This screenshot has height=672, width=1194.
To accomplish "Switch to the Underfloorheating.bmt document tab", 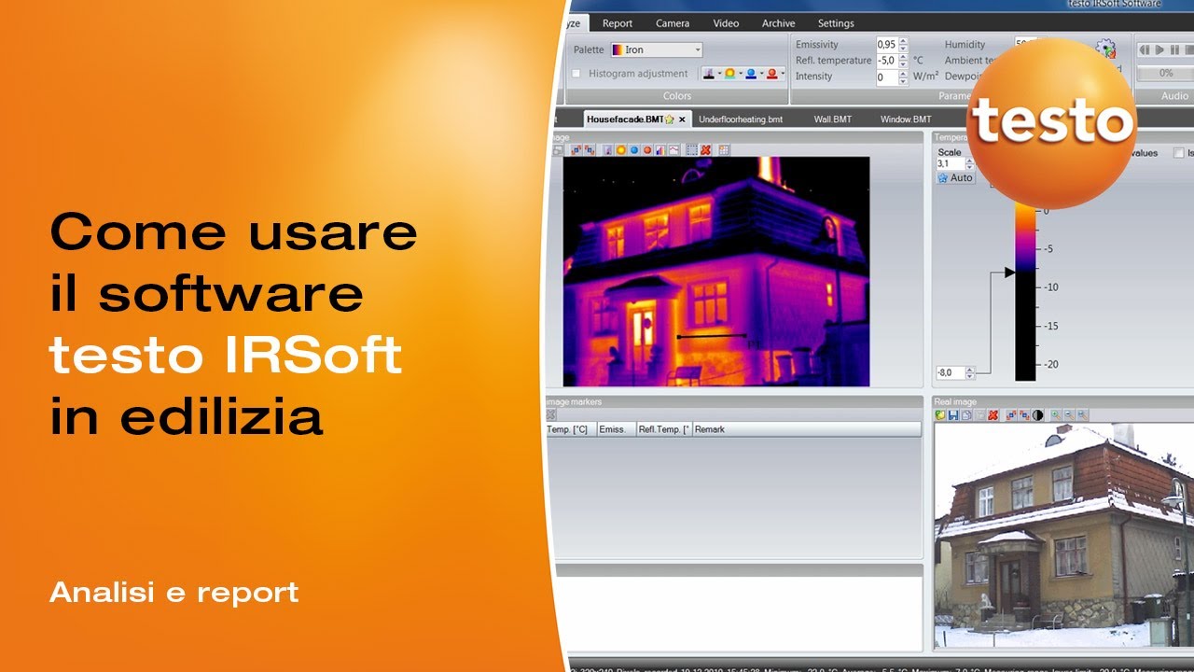I will click(x=741, y=119).
